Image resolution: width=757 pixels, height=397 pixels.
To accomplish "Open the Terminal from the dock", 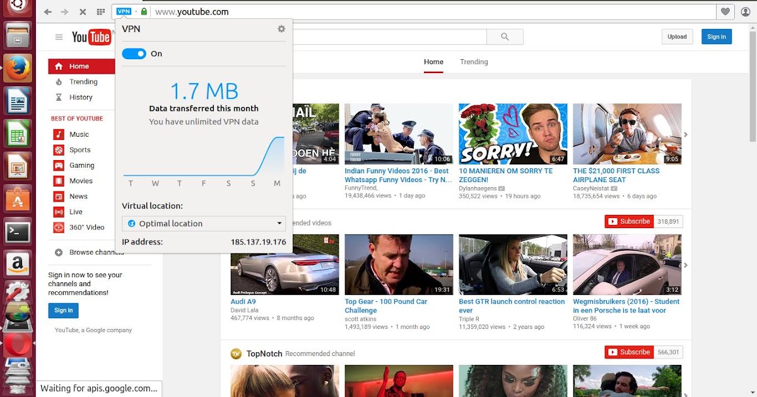I will click(x=17, y=233).
